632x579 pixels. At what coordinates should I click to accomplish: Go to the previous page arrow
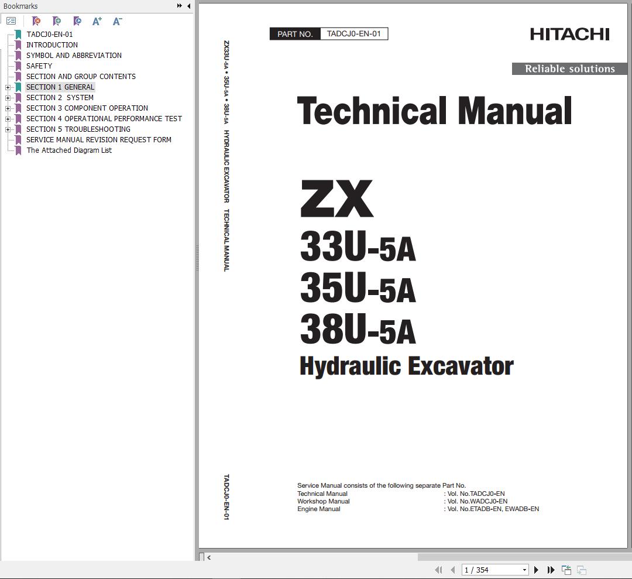452,570
